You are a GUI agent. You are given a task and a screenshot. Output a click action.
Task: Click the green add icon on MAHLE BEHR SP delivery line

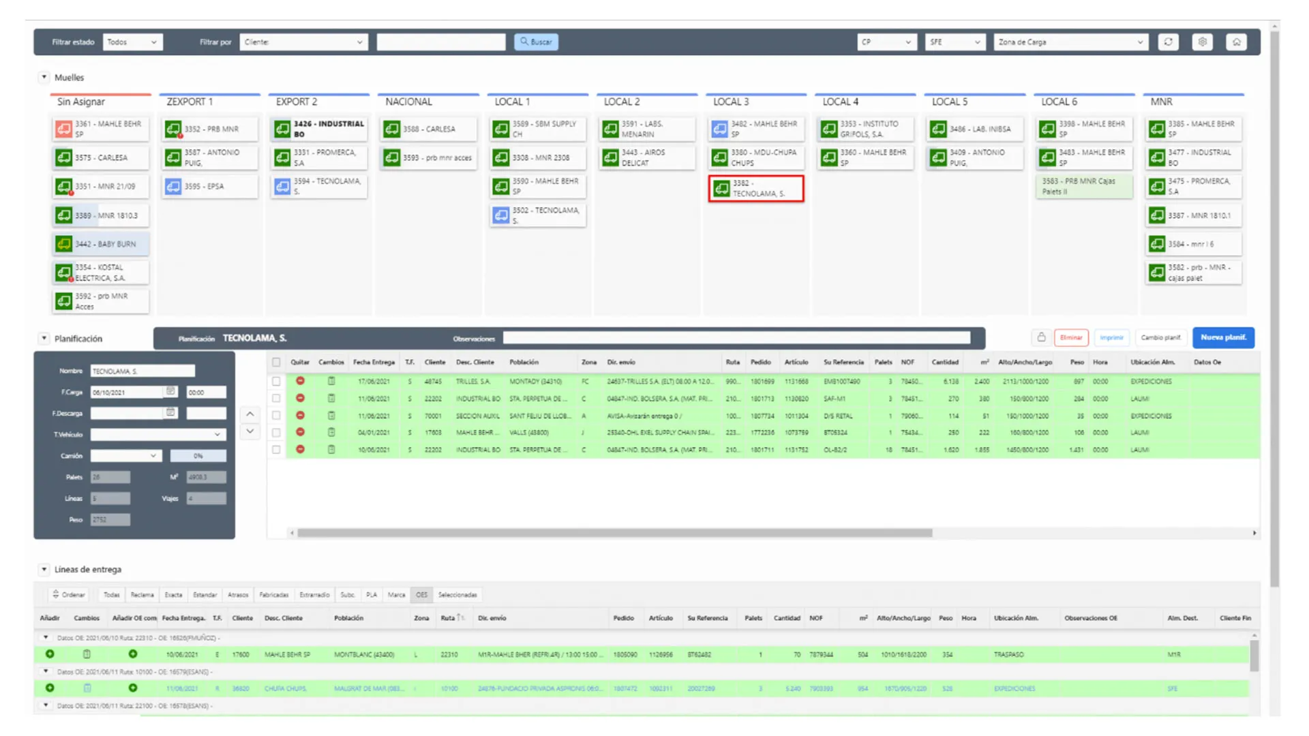pyautogui.click(x=49, y=654)
